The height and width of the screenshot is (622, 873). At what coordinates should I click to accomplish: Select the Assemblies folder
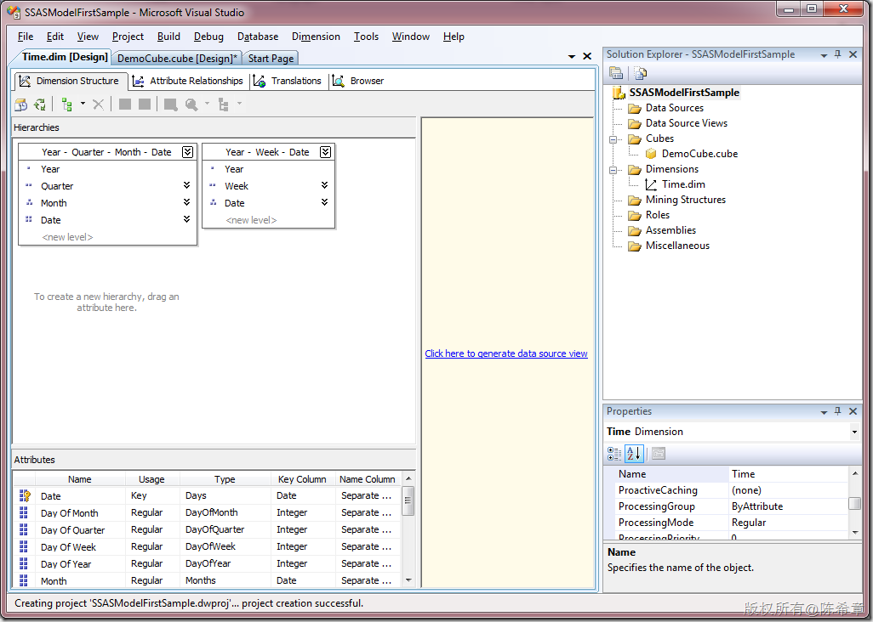coord(670,230)
